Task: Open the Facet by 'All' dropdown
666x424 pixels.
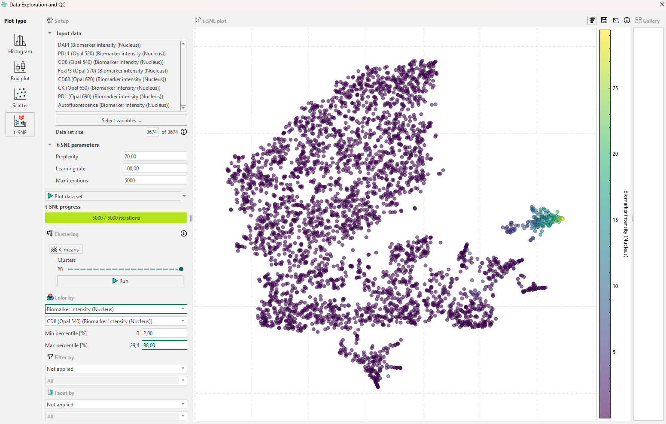Action: (x=116, y=416)
